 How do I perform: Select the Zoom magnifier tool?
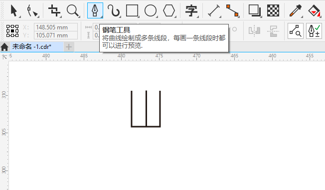pyautogui.click(x=73, y=10)
